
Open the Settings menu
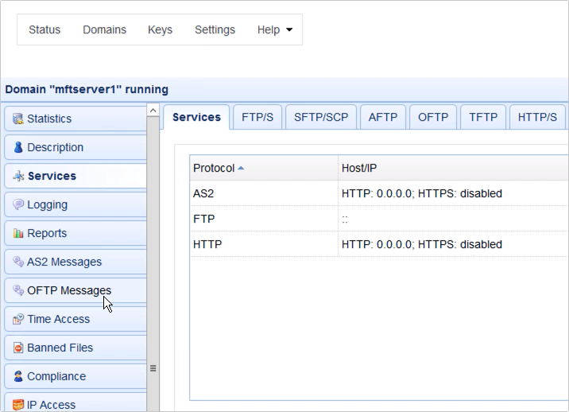pyautogui.click(x=215, y=30)
